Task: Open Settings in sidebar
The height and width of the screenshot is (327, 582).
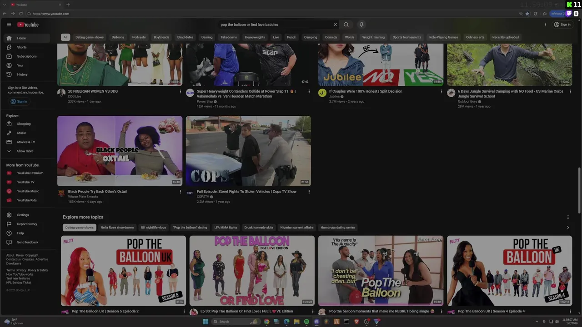Action: click(28, 215)
